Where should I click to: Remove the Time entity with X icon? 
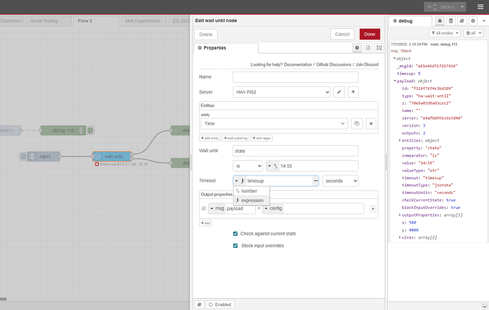[370, 123]
